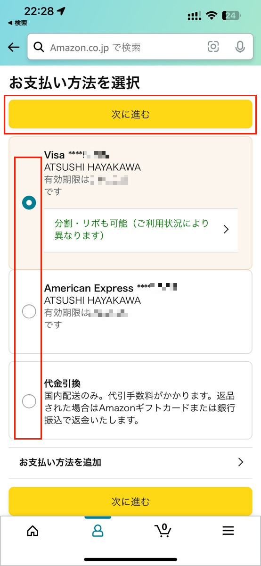Tap Amazon.co.jp search field
The image size is (261, 566).
[138, 47]
